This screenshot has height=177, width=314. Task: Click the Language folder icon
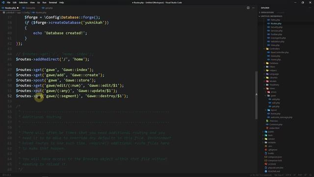[267, 74]
